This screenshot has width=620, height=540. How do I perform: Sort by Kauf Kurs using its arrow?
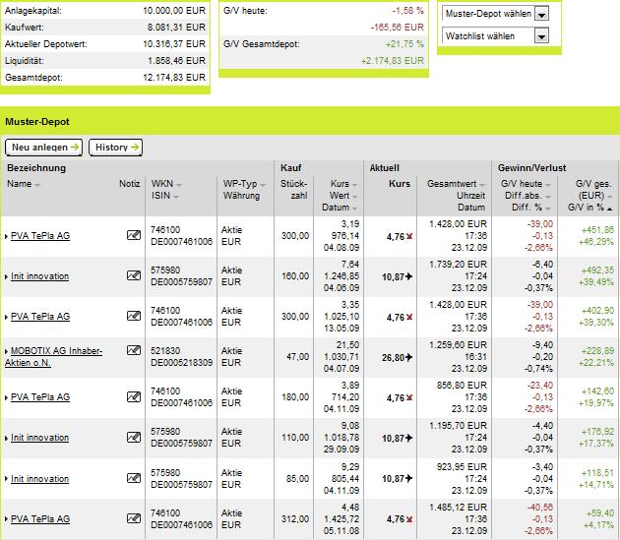click(x=354, y=185)
